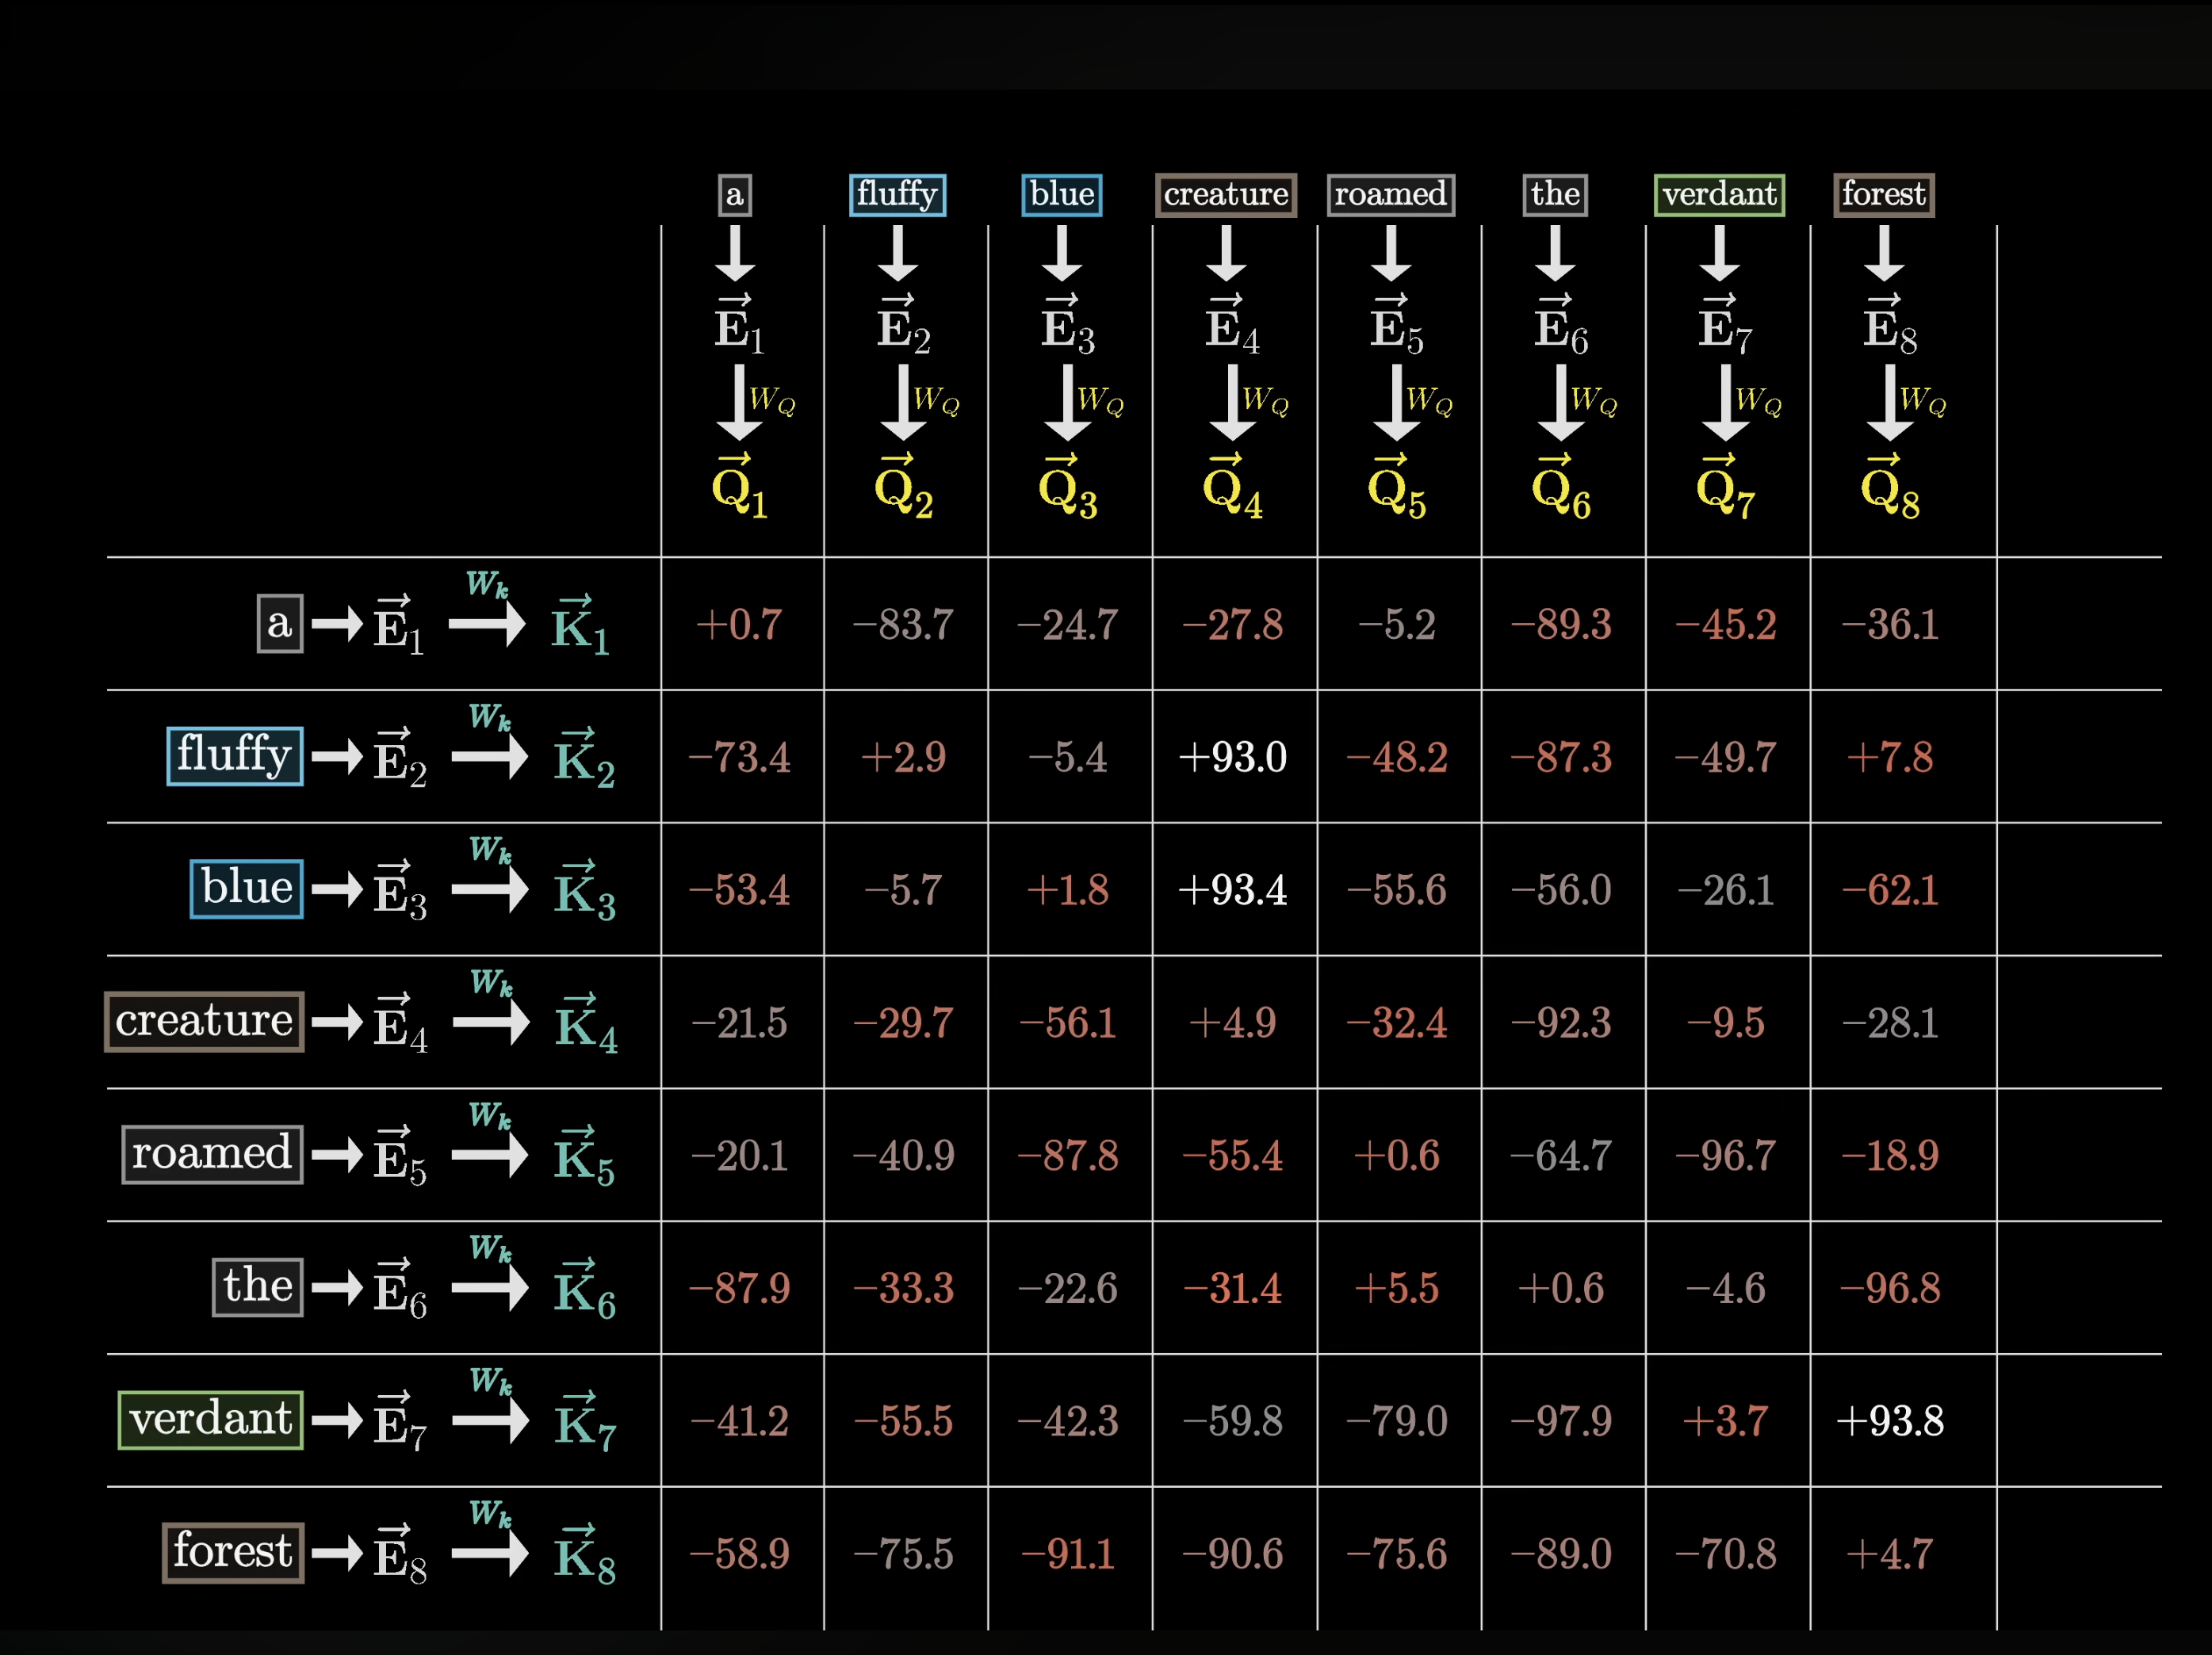Viewport: 2212px width, 1655px height.
Task: Click the teal K4 key vector label
Action: [586, 1024]
